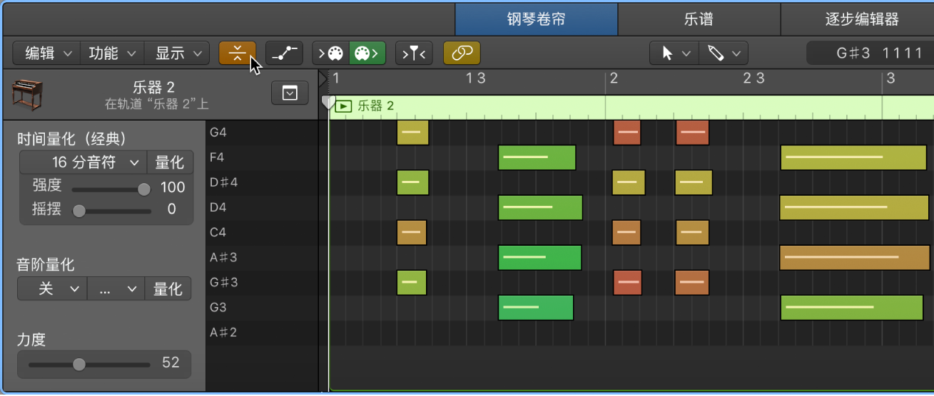Open the 功能 dropdown menu

tap(111, 53)
